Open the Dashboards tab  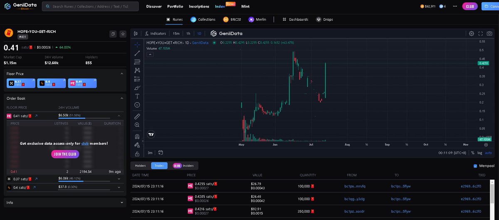coord(295,19)
